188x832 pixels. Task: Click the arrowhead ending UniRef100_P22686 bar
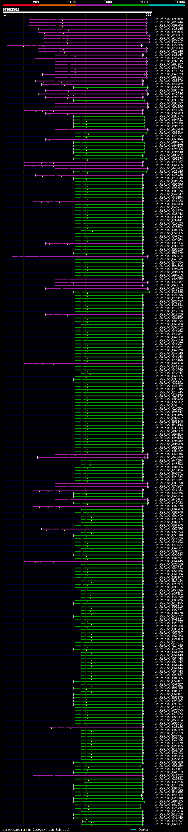150,292
